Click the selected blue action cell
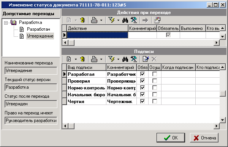Screen dimensions: 228x147 tap(97, 35)
